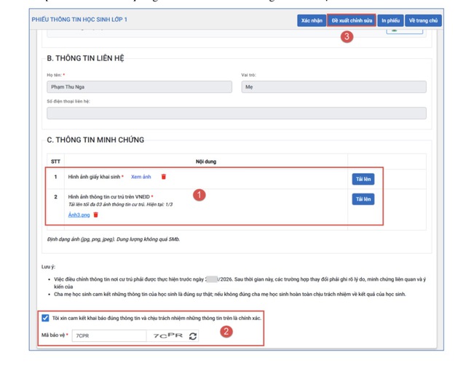Tick the commitment declaration checkbox
This screenshot has width=466, height=371.
click(46, 318)
